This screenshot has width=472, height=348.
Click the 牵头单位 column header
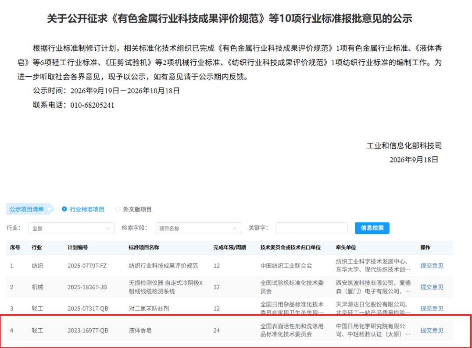[346, 247]
